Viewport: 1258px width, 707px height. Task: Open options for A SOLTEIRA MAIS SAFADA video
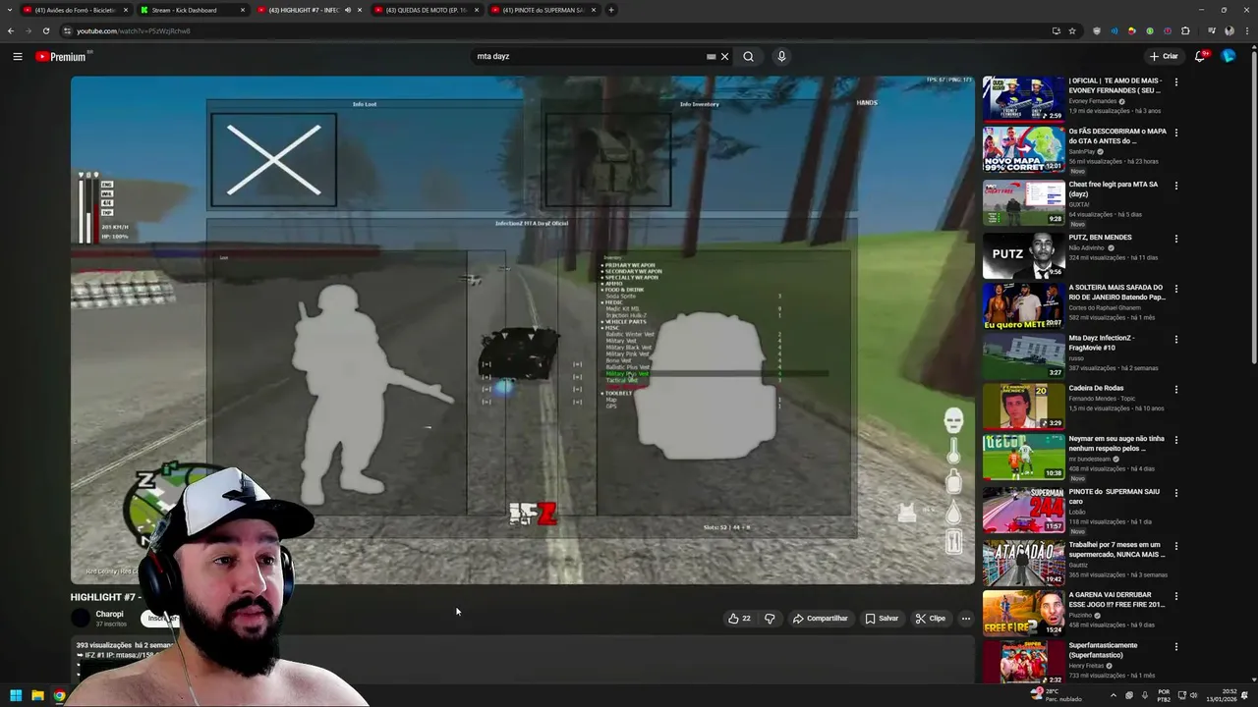click(x=1175, y=289)
